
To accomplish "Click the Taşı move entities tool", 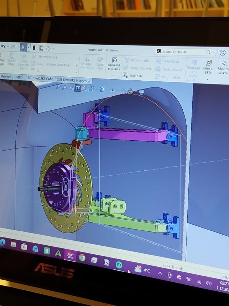I will pos(36,70).
